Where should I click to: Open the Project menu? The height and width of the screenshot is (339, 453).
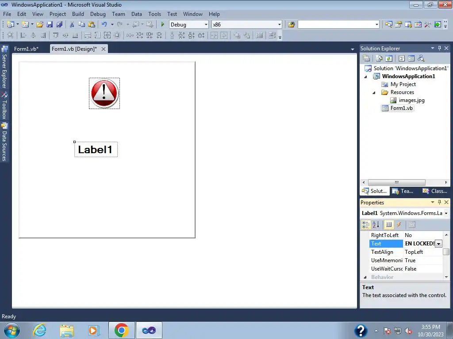[x=58, y=14]
